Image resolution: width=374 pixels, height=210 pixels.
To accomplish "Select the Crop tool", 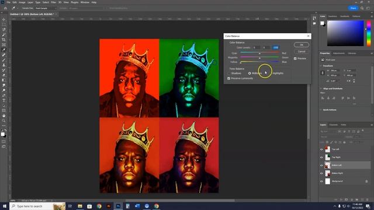I will (x=4, y=40).
